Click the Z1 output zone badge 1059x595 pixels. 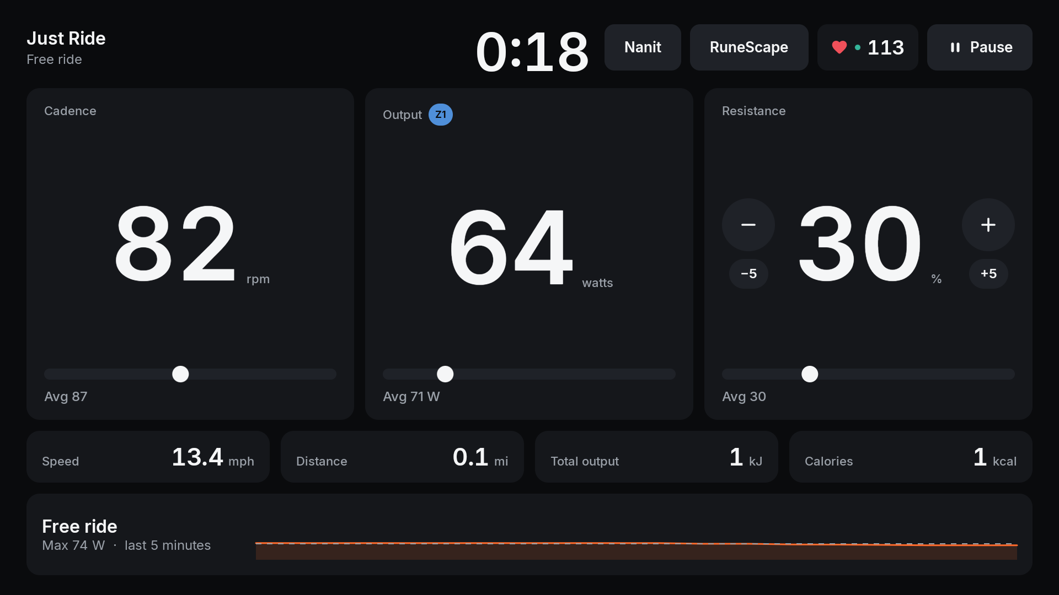point(441,115)
